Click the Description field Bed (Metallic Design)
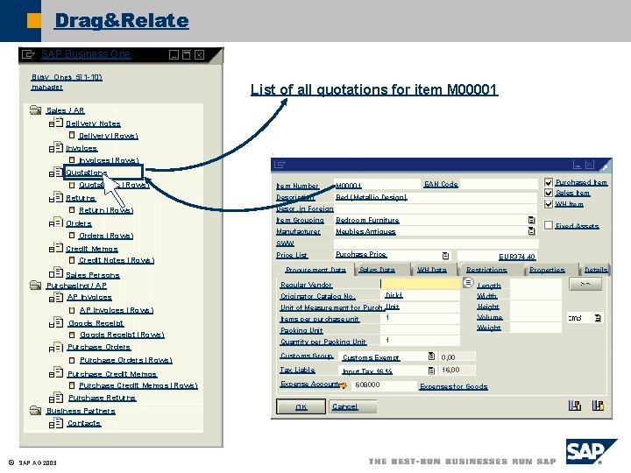Screen dimensions: 631x473 [x=436, y=197]
